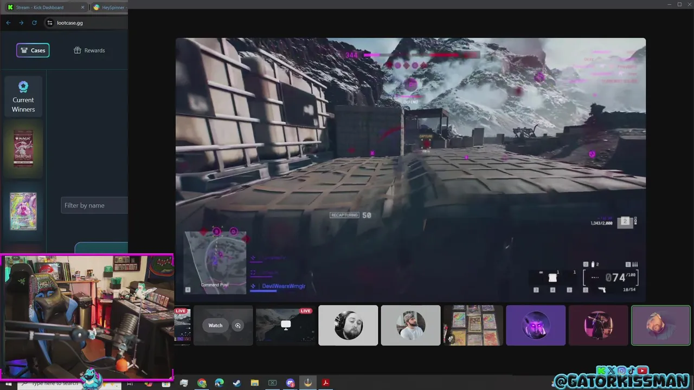Select the trading cards camera tile
Screen dimensions: 694x390
(x=473, y=325)
